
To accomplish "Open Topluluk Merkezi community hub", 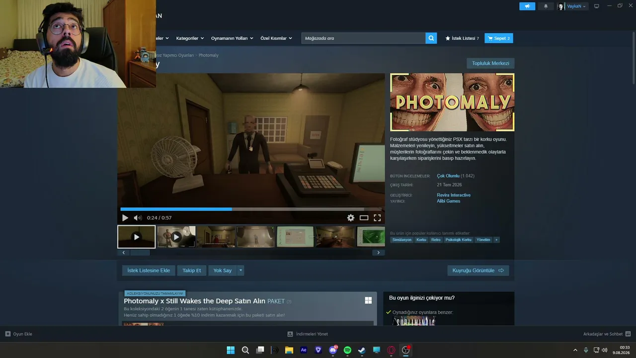I will tap(490, 63).
